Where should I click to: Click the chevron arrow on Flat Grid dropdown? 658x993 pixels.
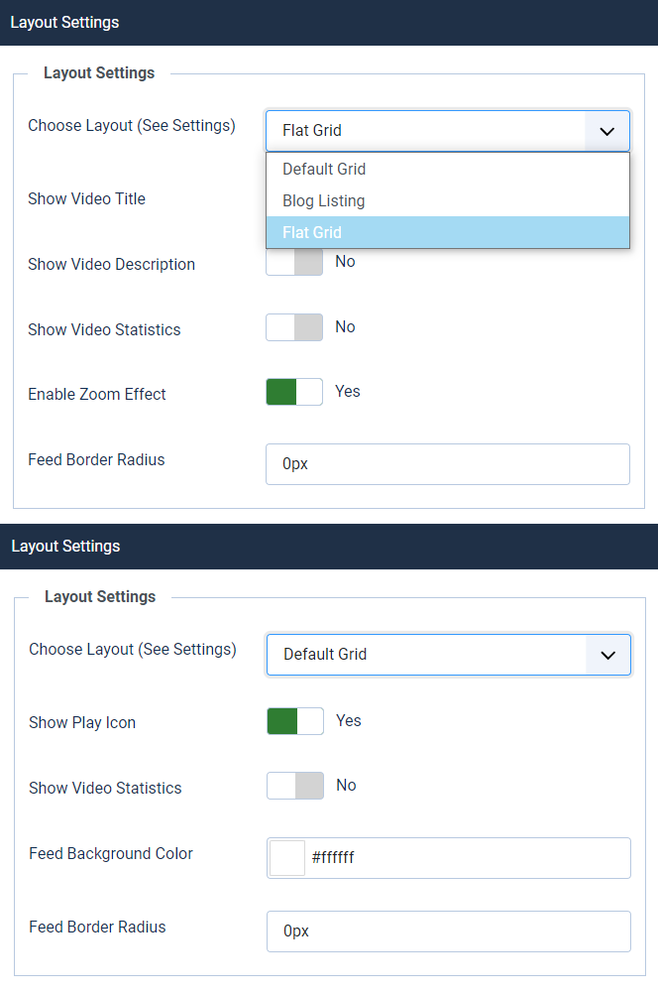[607, 131]
